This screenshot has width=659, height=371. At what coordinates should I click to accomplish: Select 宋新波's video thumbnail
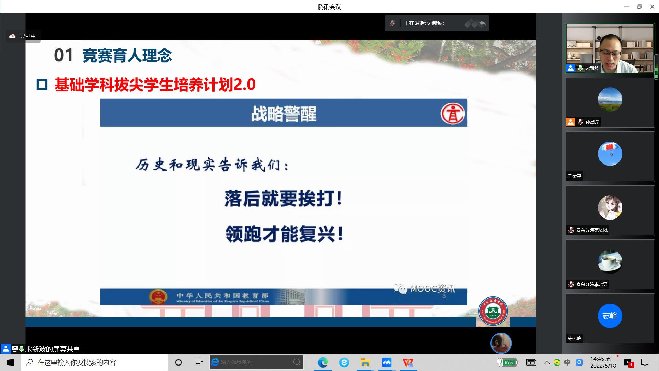pyautogui.click(x=610, y=48)
